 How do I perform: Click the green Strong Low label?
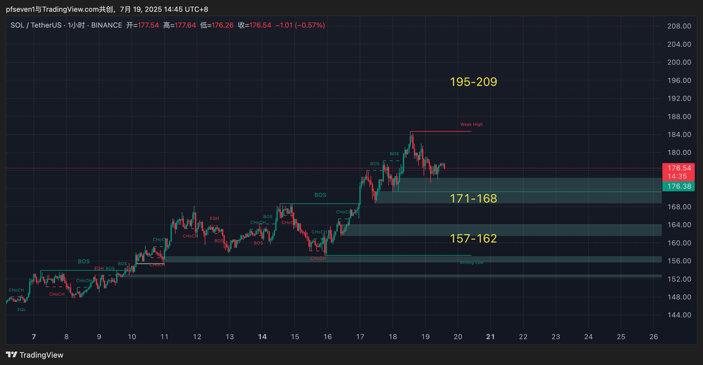coord(472,262)
